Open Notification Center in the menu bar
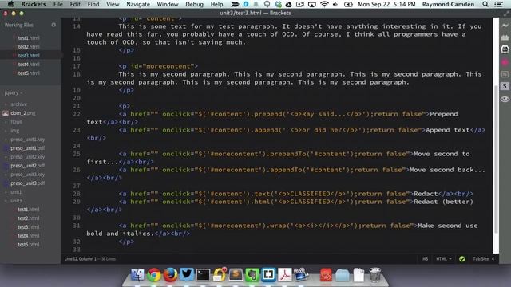Image resolution: width=511 pixels, height=287 pixels. tap(498, 4)
